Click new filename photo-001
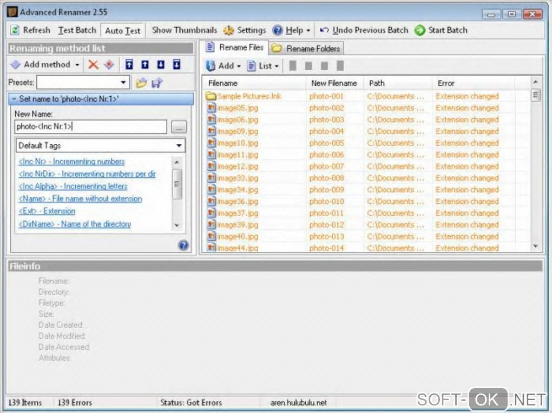The width and height of the screenshot is (552, 413). pos(326,96)
